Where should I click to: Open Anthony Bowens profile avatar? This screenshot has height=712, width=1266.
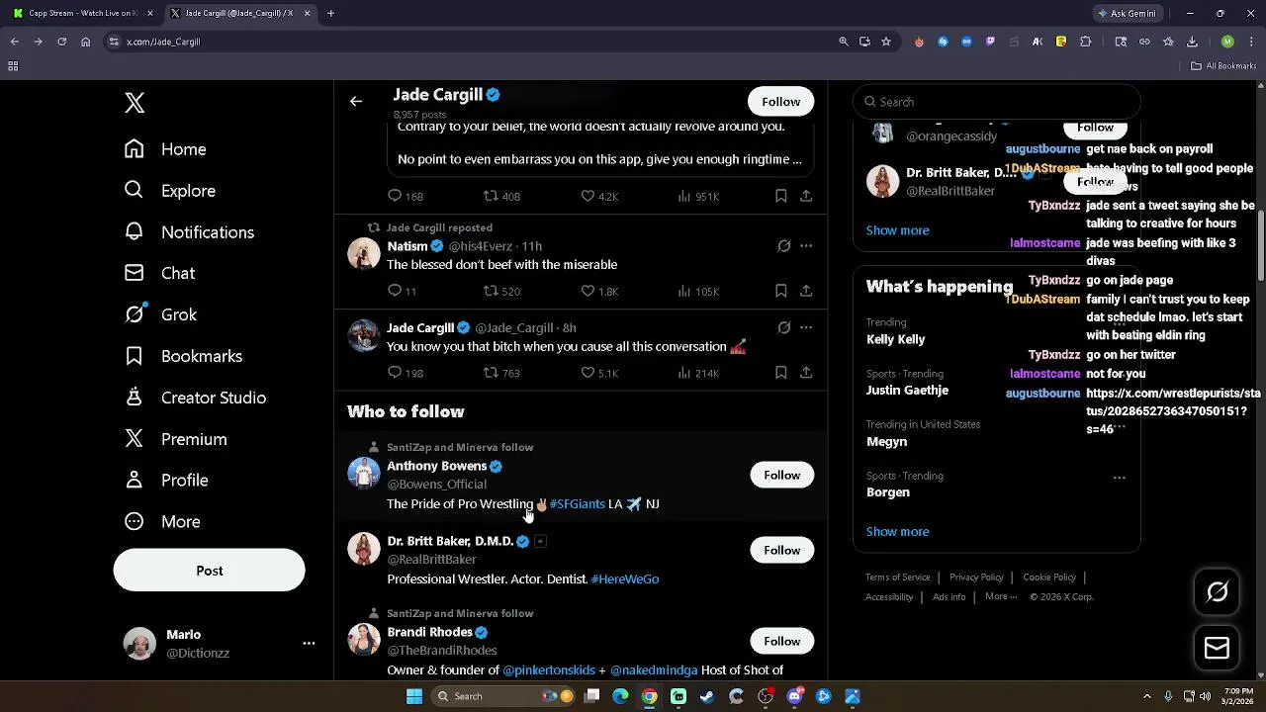pos(364,474)
